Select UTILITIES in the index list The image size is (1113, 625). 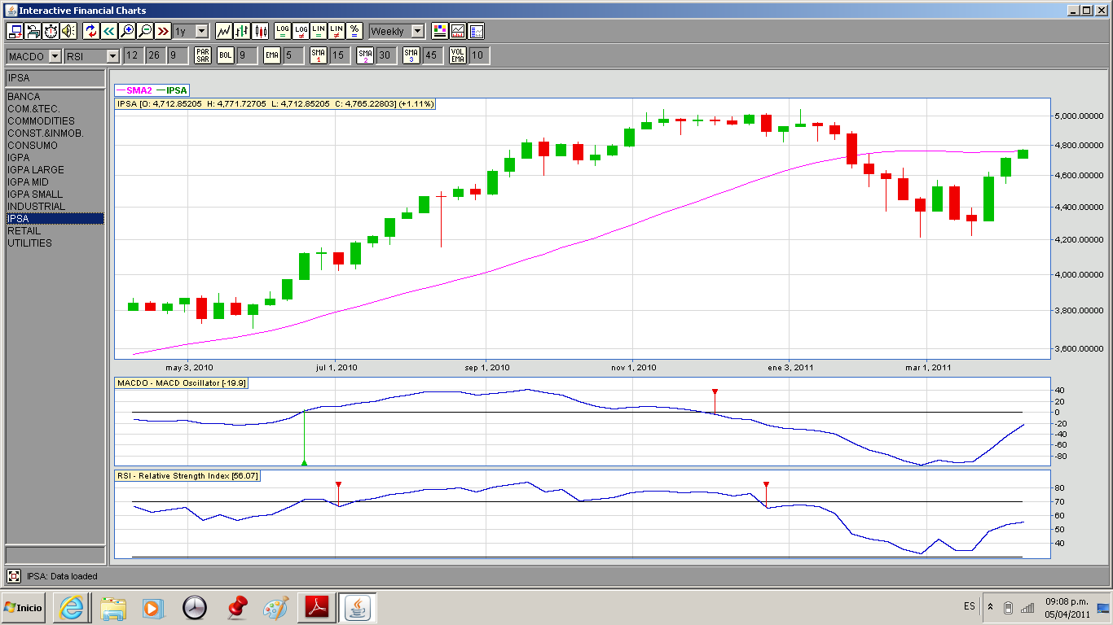click(x=55, y=243)
